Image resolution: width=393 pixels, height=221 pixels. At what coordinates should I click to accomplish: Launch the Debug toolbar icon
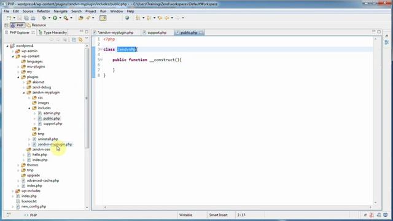(x=44, y=18)
